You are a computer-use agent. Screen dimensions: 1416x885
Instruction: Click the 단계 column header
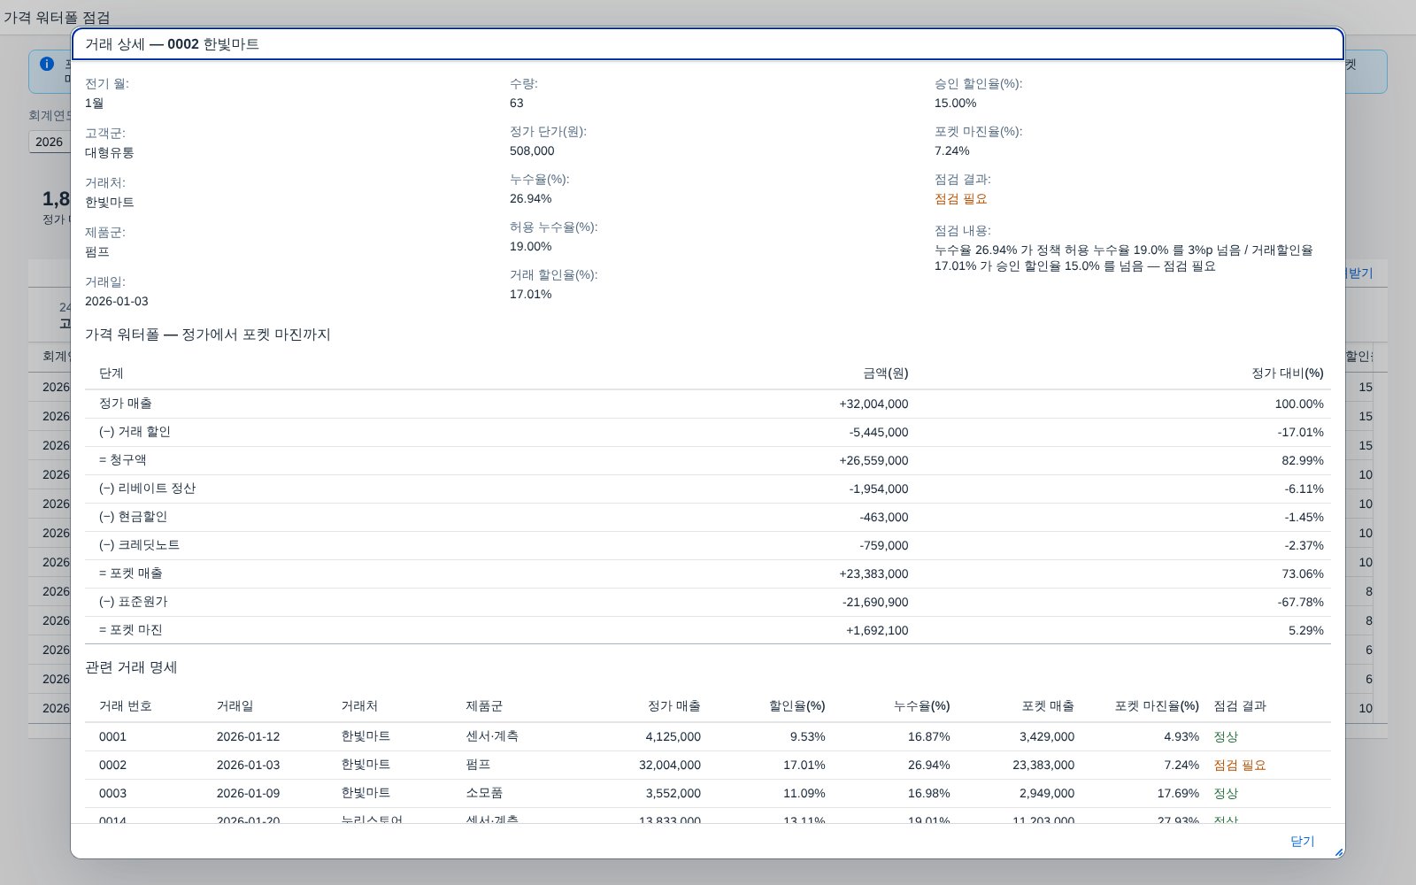(x=112, y=373)
